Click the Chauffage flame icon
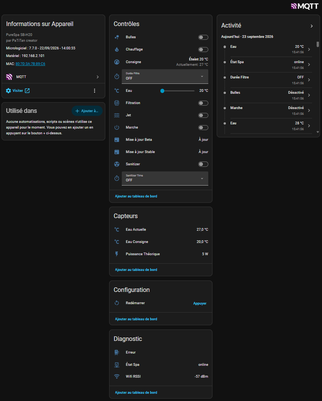 pos(117,49)
